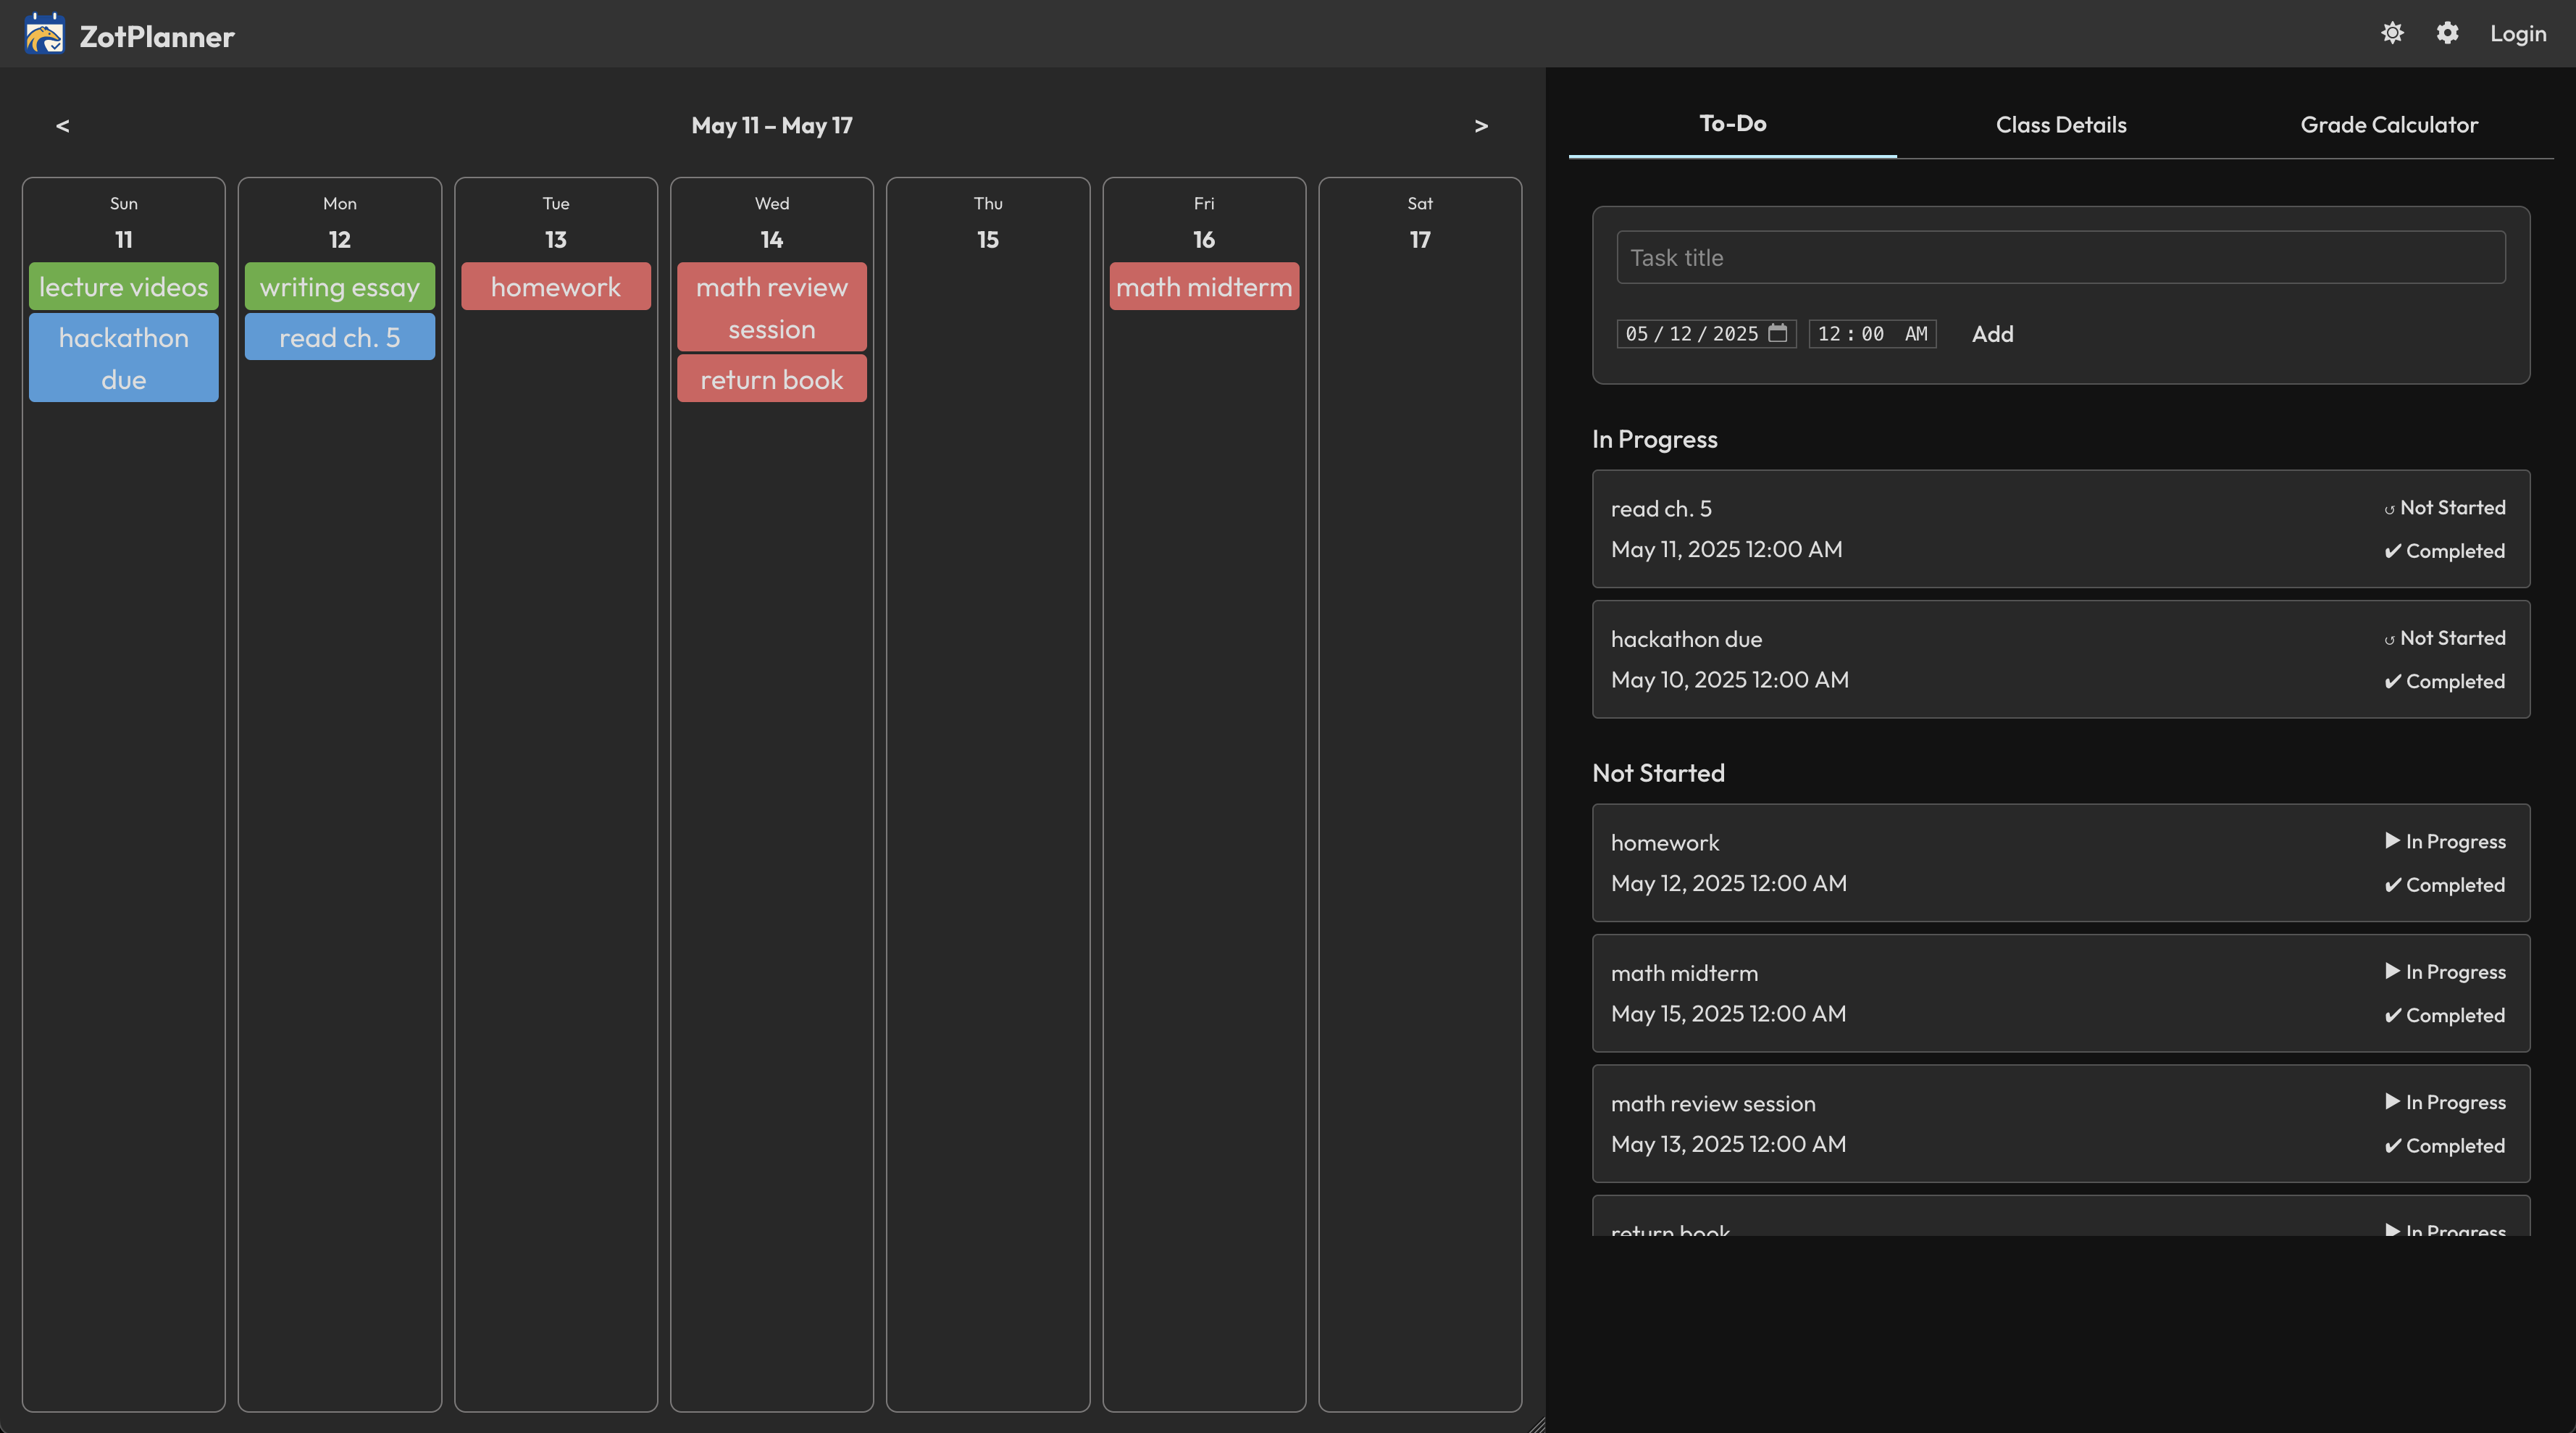Click the Login link

click(2517, 34)
